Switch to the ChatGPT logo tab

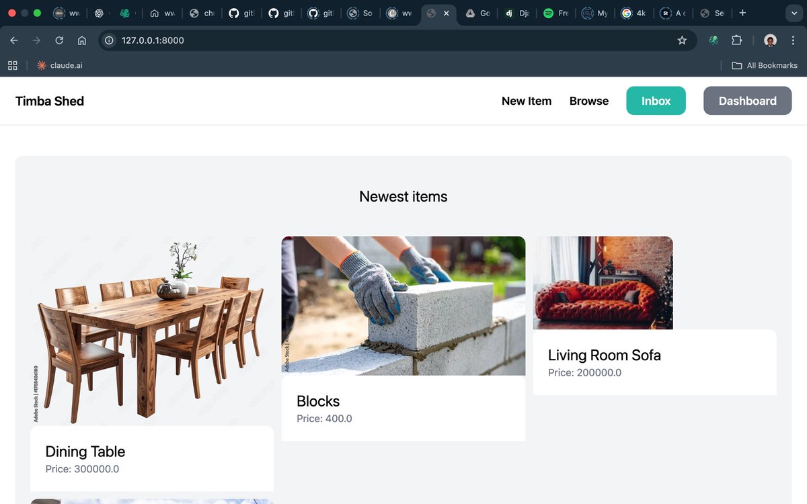click(x=99, y=13)
